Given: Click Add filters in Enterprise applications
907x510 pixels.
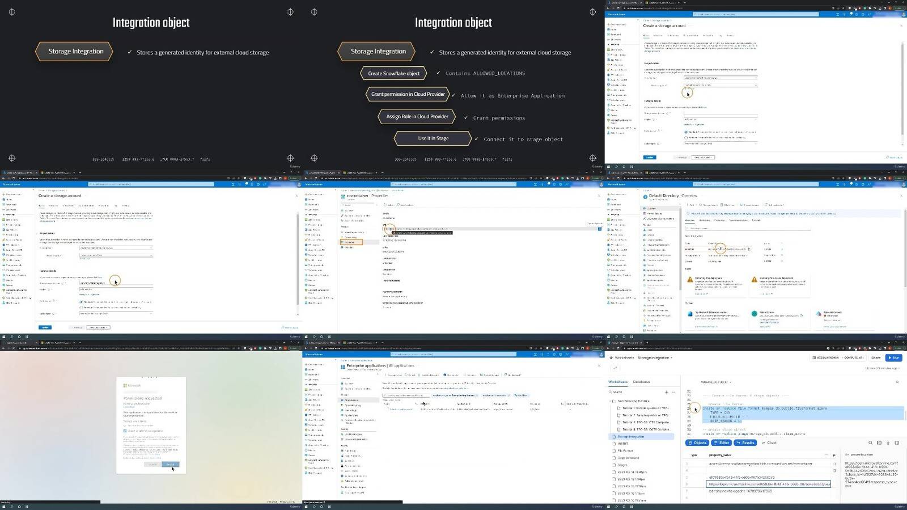Looking at the screenshot, I should point(520,395).
